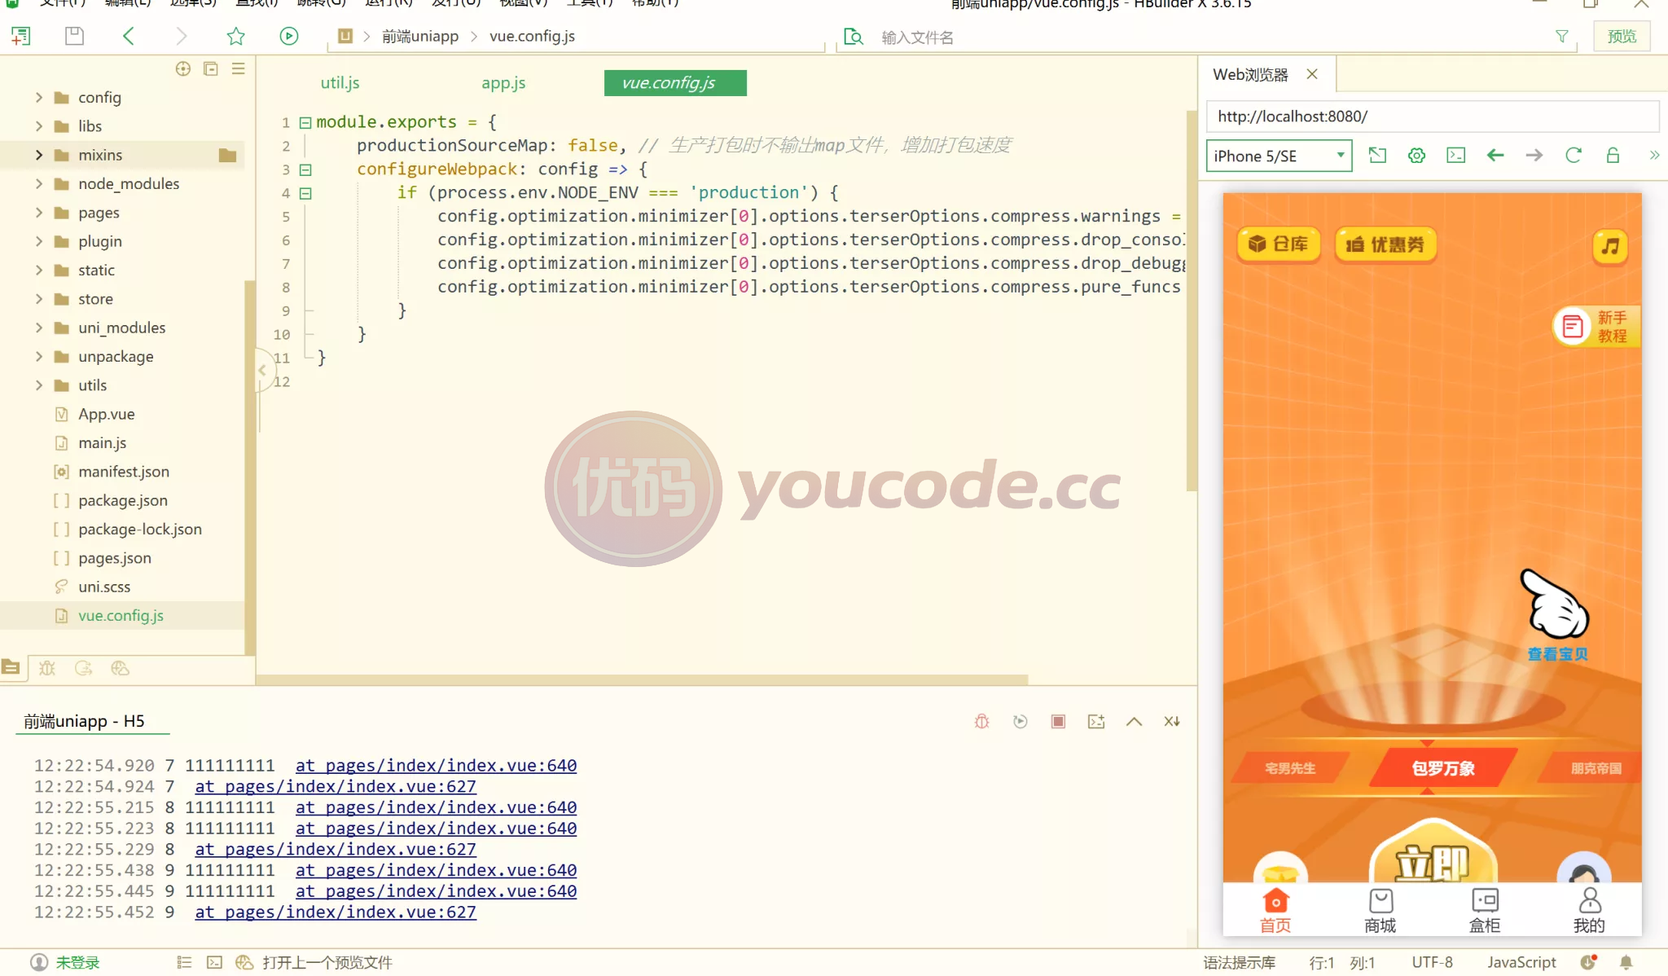Reload the Web browser page
This screenshot has height=976, width=1668.
[x=1574, y=156]
